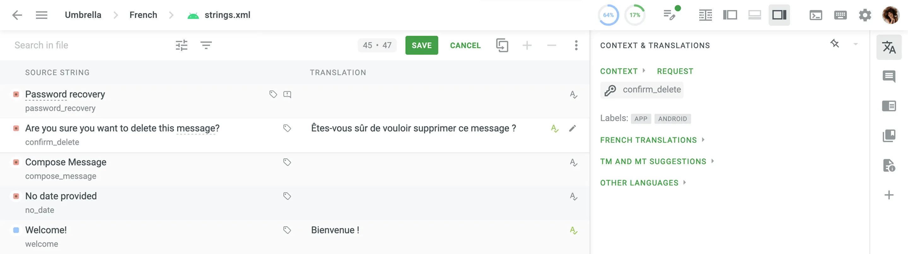Open the Umbrella breadcrumb item
The image size is (908, 254).
coord(83,15)
